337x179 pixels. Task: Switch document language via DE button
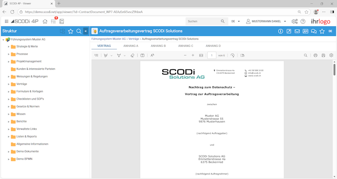pyautogui.click(x=330, y=31)
